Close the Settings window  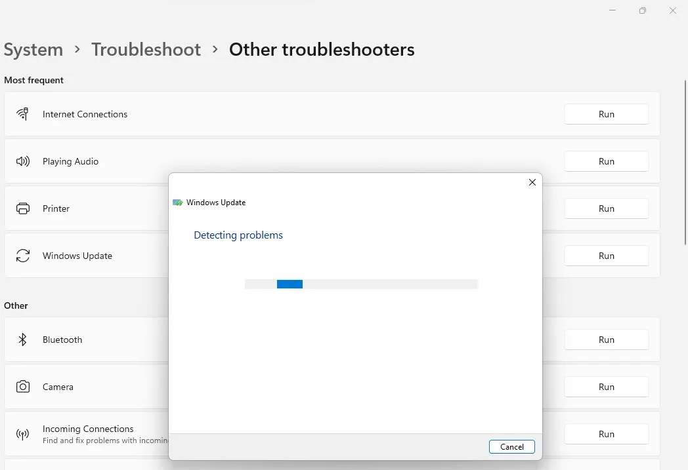(x=673, y=10)
